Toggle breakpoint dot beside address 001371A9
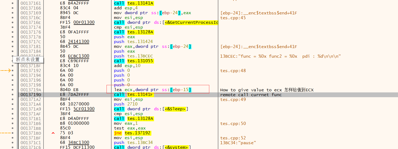This screenshot has width=398, height=149. pos(13,109)
